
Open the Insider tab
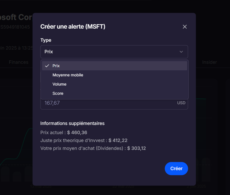[x=209, y=62]
